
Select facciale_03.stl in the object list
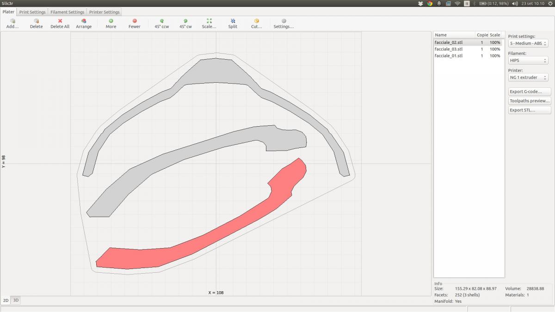[x=449, y=49]
